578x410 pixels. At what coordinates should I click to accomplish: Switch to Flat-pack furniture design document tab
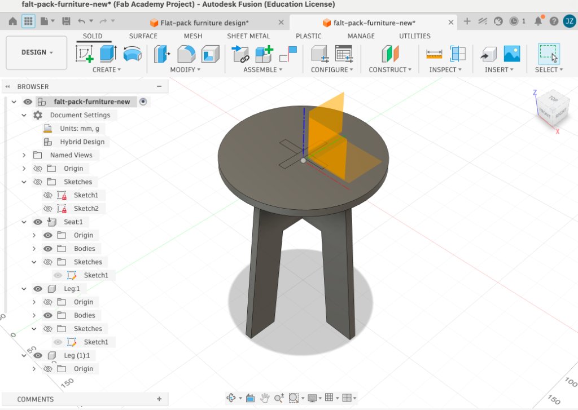click(x=204, y=23)
